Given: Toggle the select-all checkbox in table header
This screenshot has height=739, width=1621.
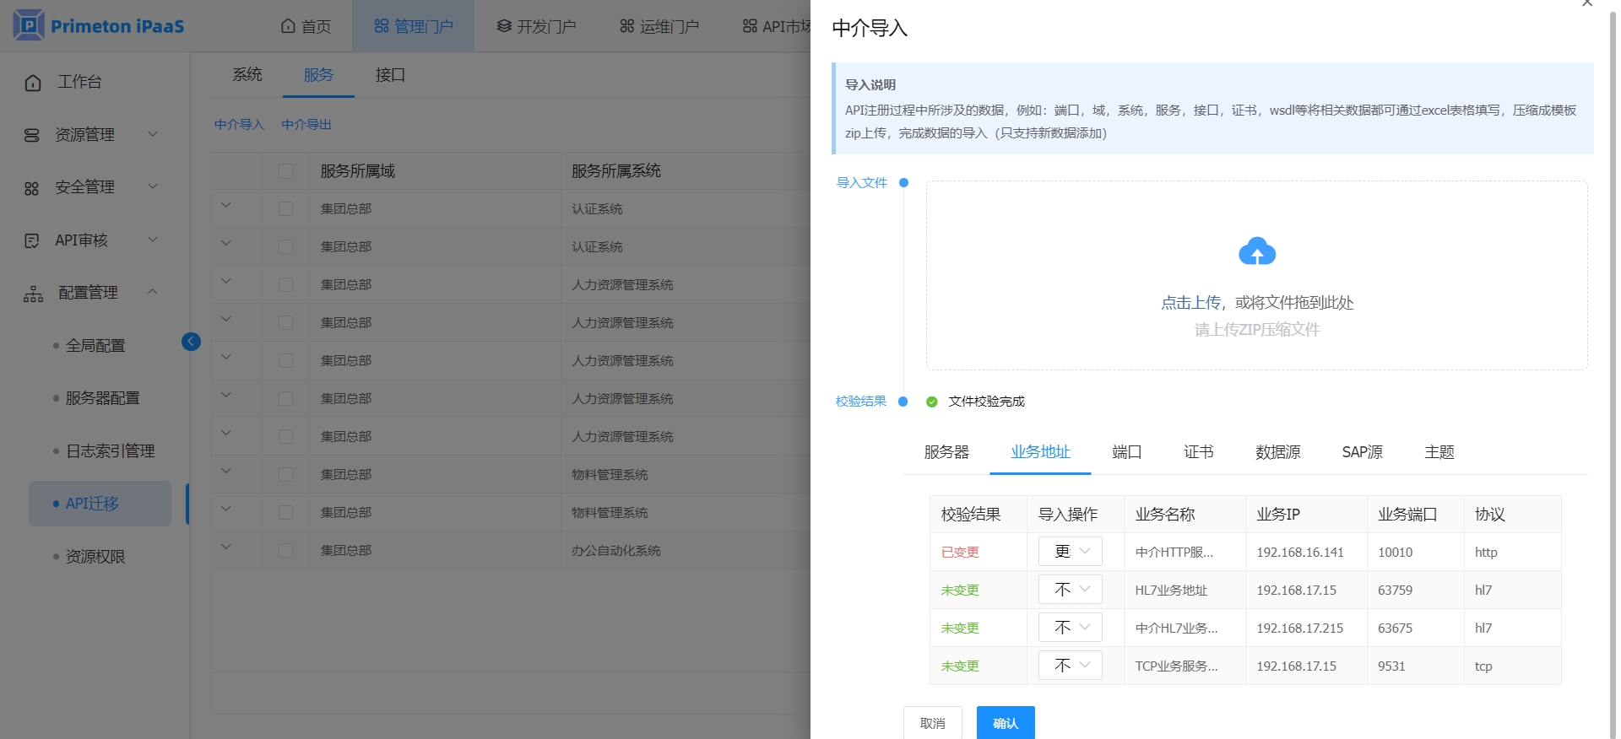Looking at the screenshot, I should coord(285,171).
